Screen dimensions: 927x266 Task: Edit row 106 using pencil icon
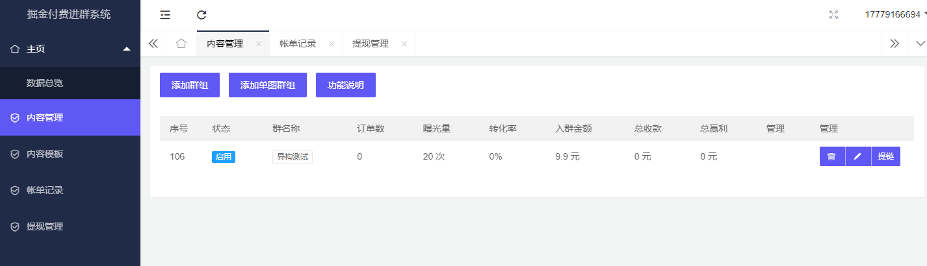pos(857,156)
